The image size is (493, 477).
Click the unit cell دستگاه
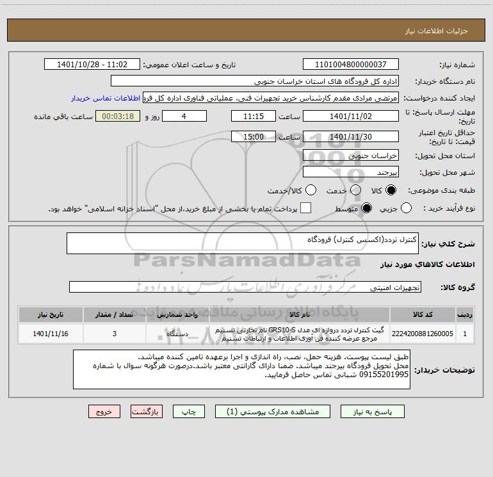(177, 334)
